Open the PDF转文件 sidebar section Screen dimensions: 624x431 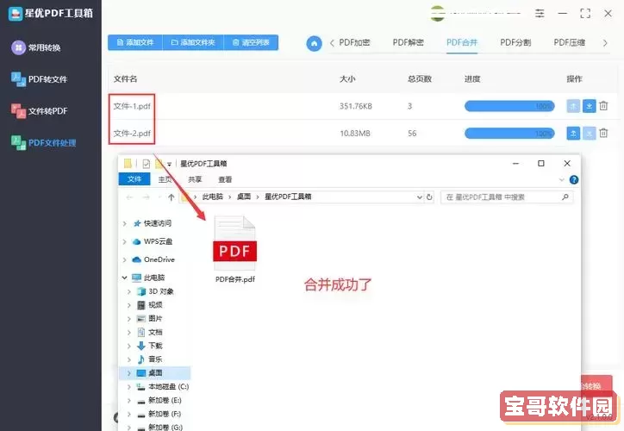(x=39, y=79)
